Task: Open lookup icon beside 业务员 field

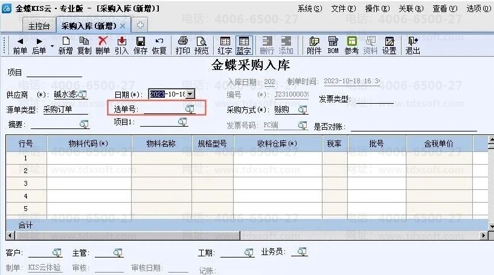Action: click(302, 251)
